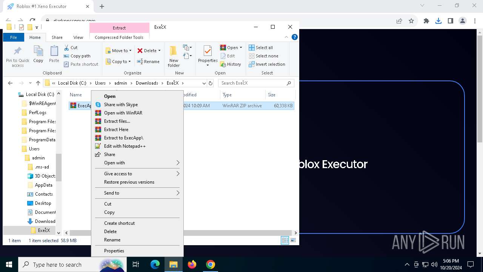Expand the Send to submenu

(x=137, y=193)
